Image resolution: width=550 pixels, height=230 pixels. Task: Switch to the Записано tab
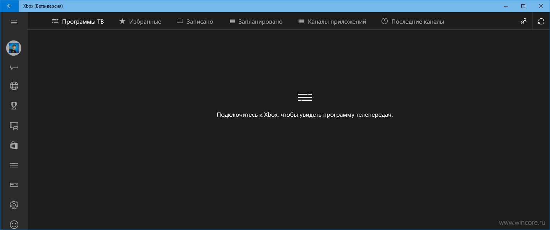click(x=195, y=21)
